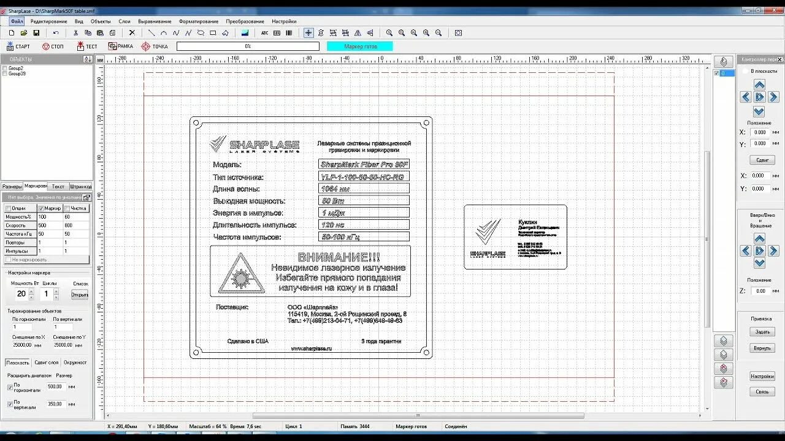Viewport: 785px width, 441px height.
Task: Click the left arrow in the top position pad
Action: pyautogui.click(x=745, y=97)
